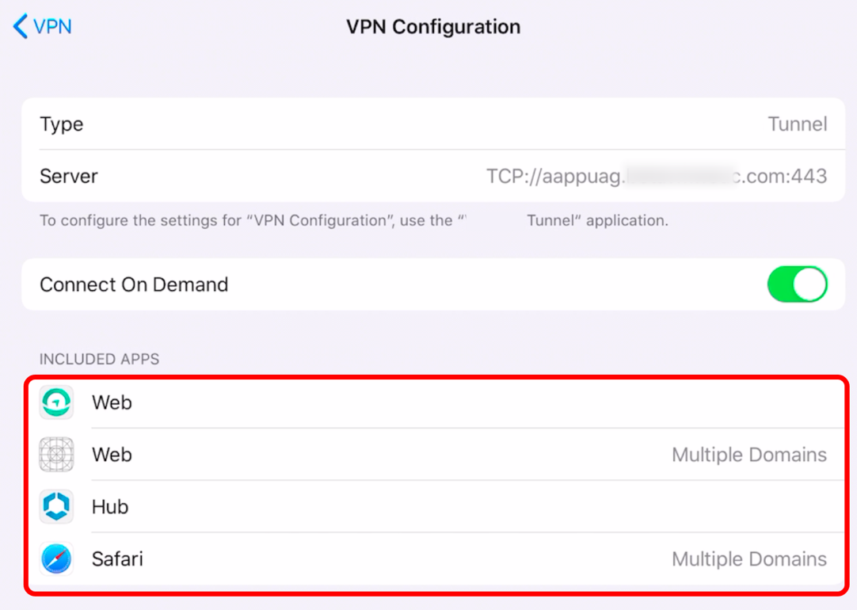This screenshot has width=857, height=610.
Task: Select the Type row label
Action: click(62, 124)
